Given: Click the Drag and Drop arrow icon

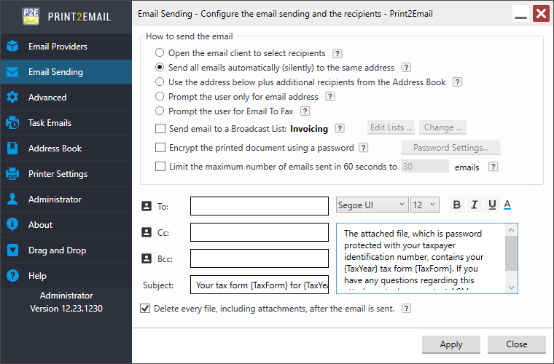Looking at the screenshot, I should pyautogui.click(x=12, y=250).
